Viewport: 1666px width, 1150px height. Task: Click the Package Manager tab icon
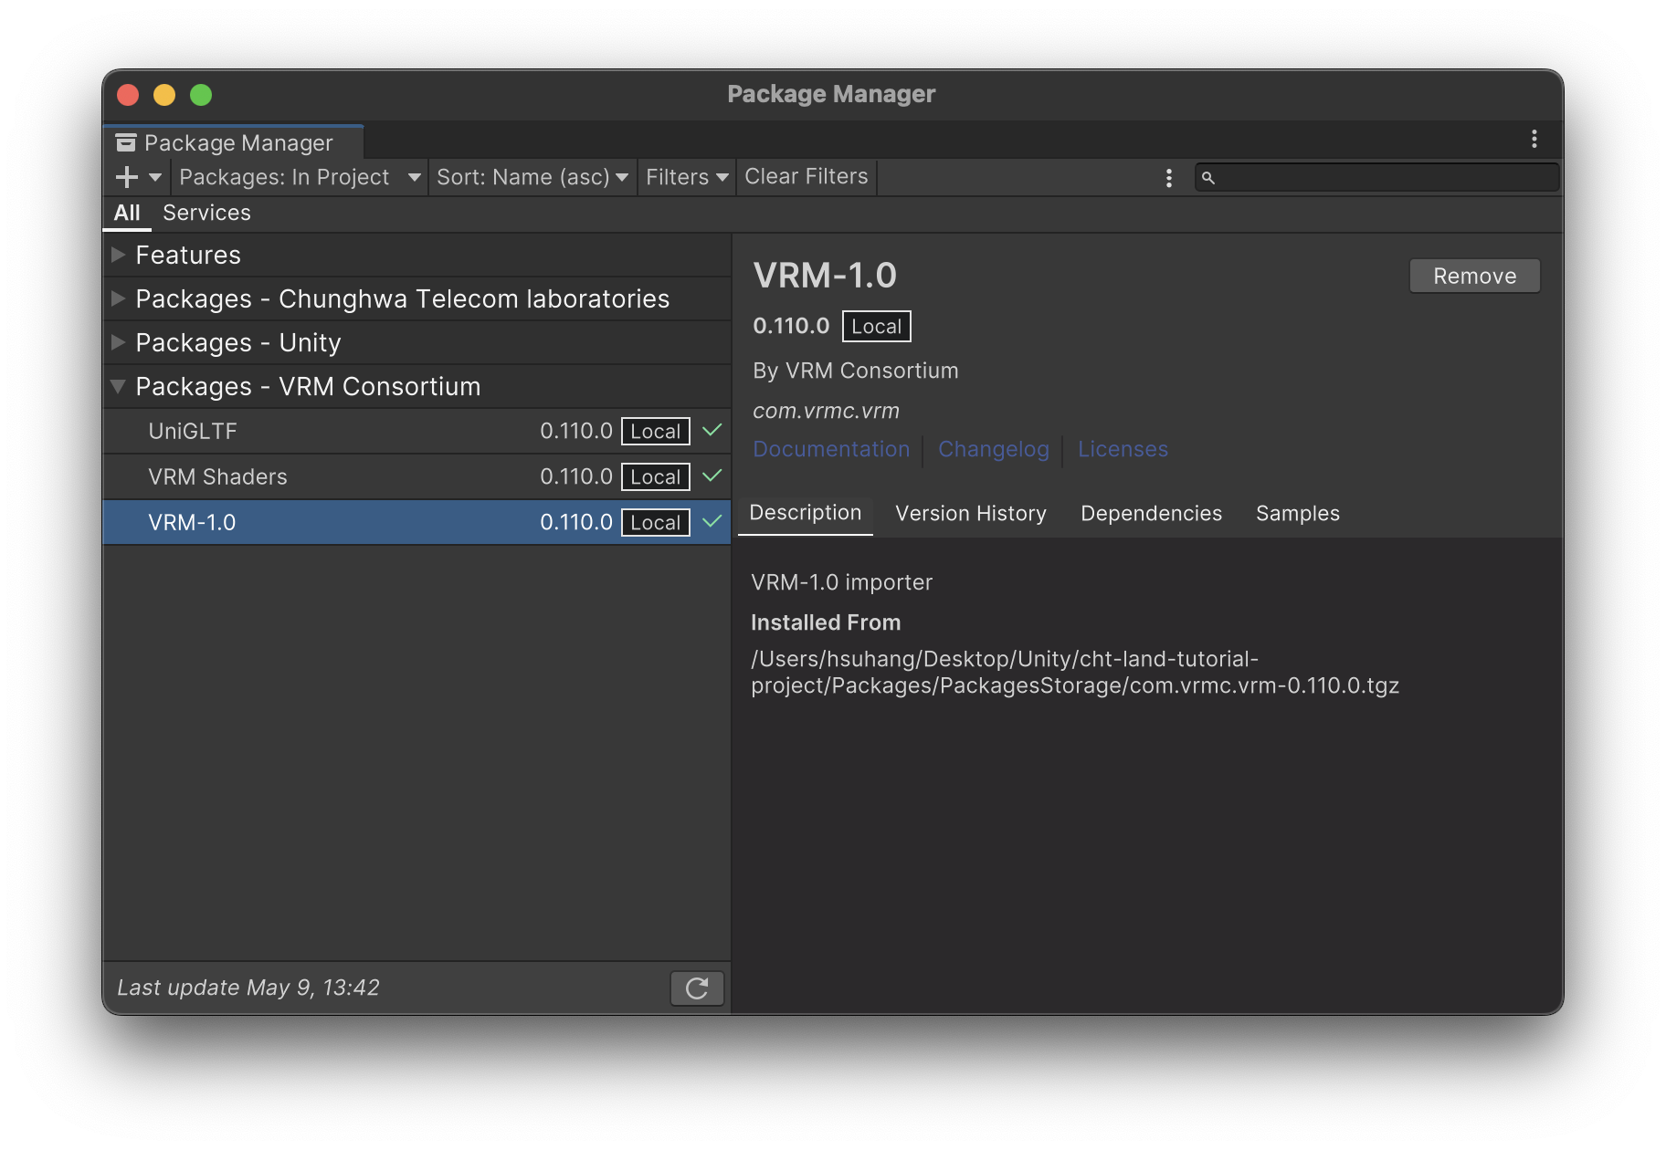(x=126, y=142)
